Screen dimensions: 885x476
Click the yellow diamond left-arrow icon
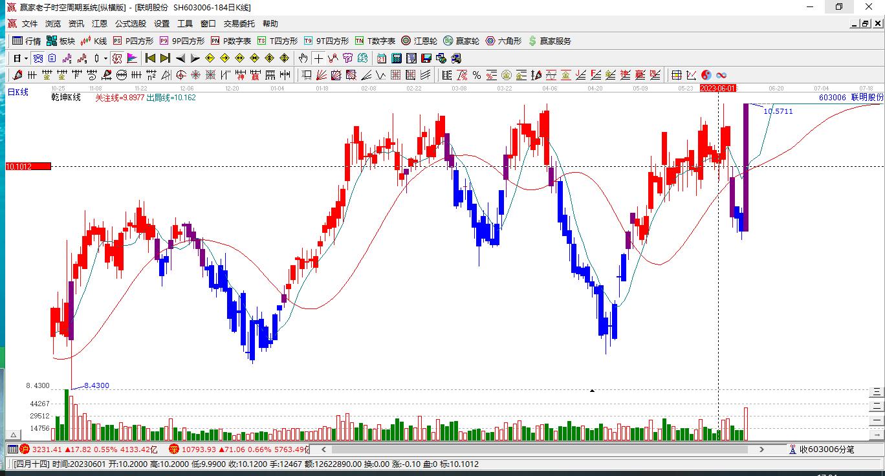pos(210,58)
